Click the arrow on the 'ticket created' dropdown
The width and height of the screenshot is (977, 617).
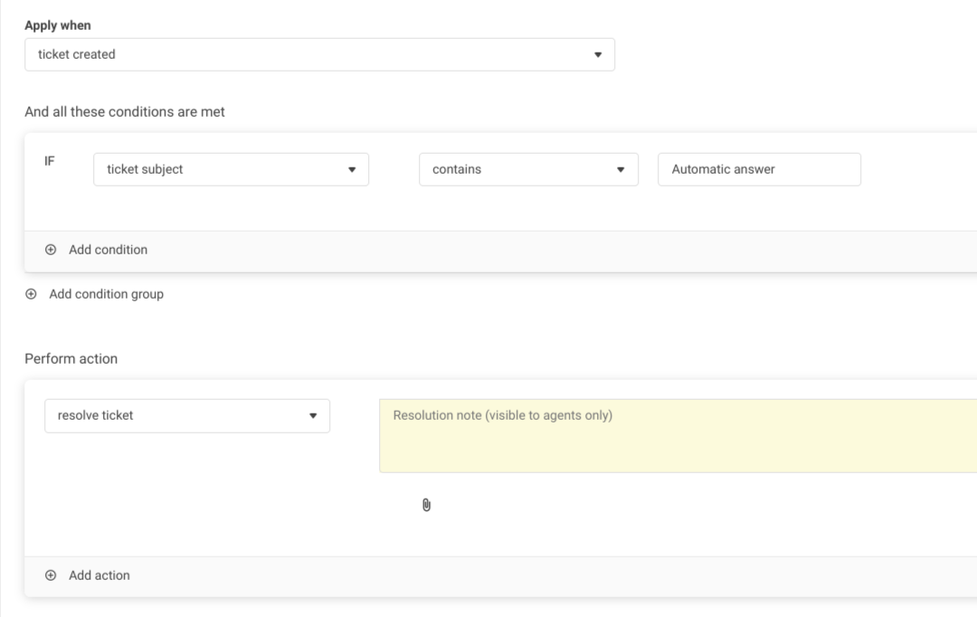coord(597,55)
